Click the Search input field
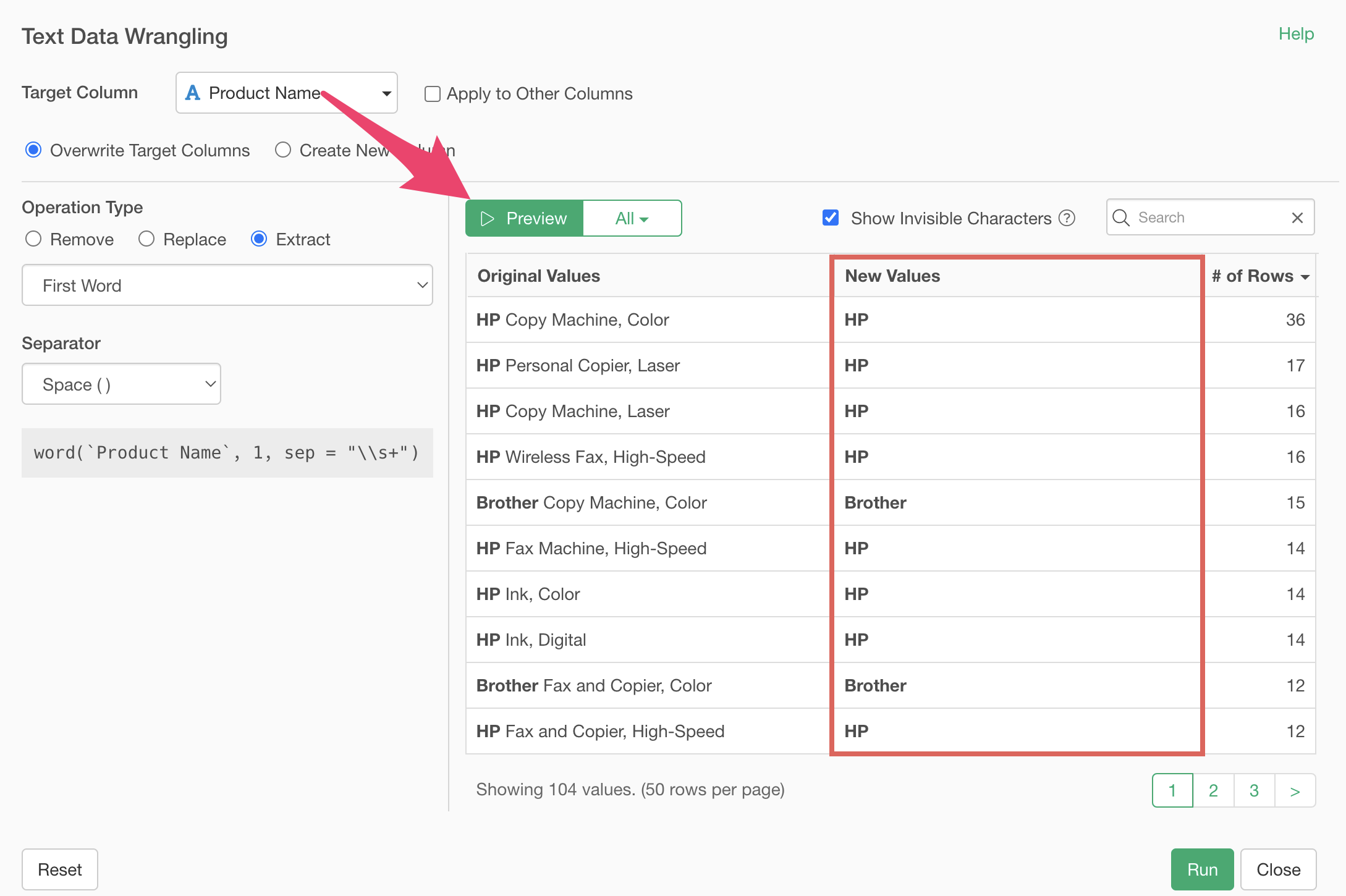The height and width of the screenshot is (896, 1346). (x=1210, y=218)
